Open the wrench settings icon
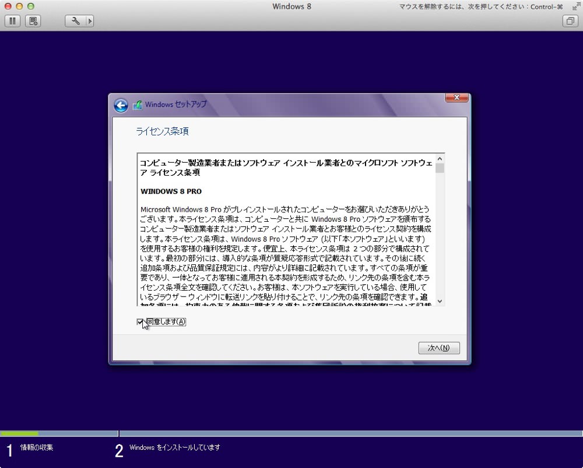The height and width of the screenshot is (468, 583). point(75,21)
